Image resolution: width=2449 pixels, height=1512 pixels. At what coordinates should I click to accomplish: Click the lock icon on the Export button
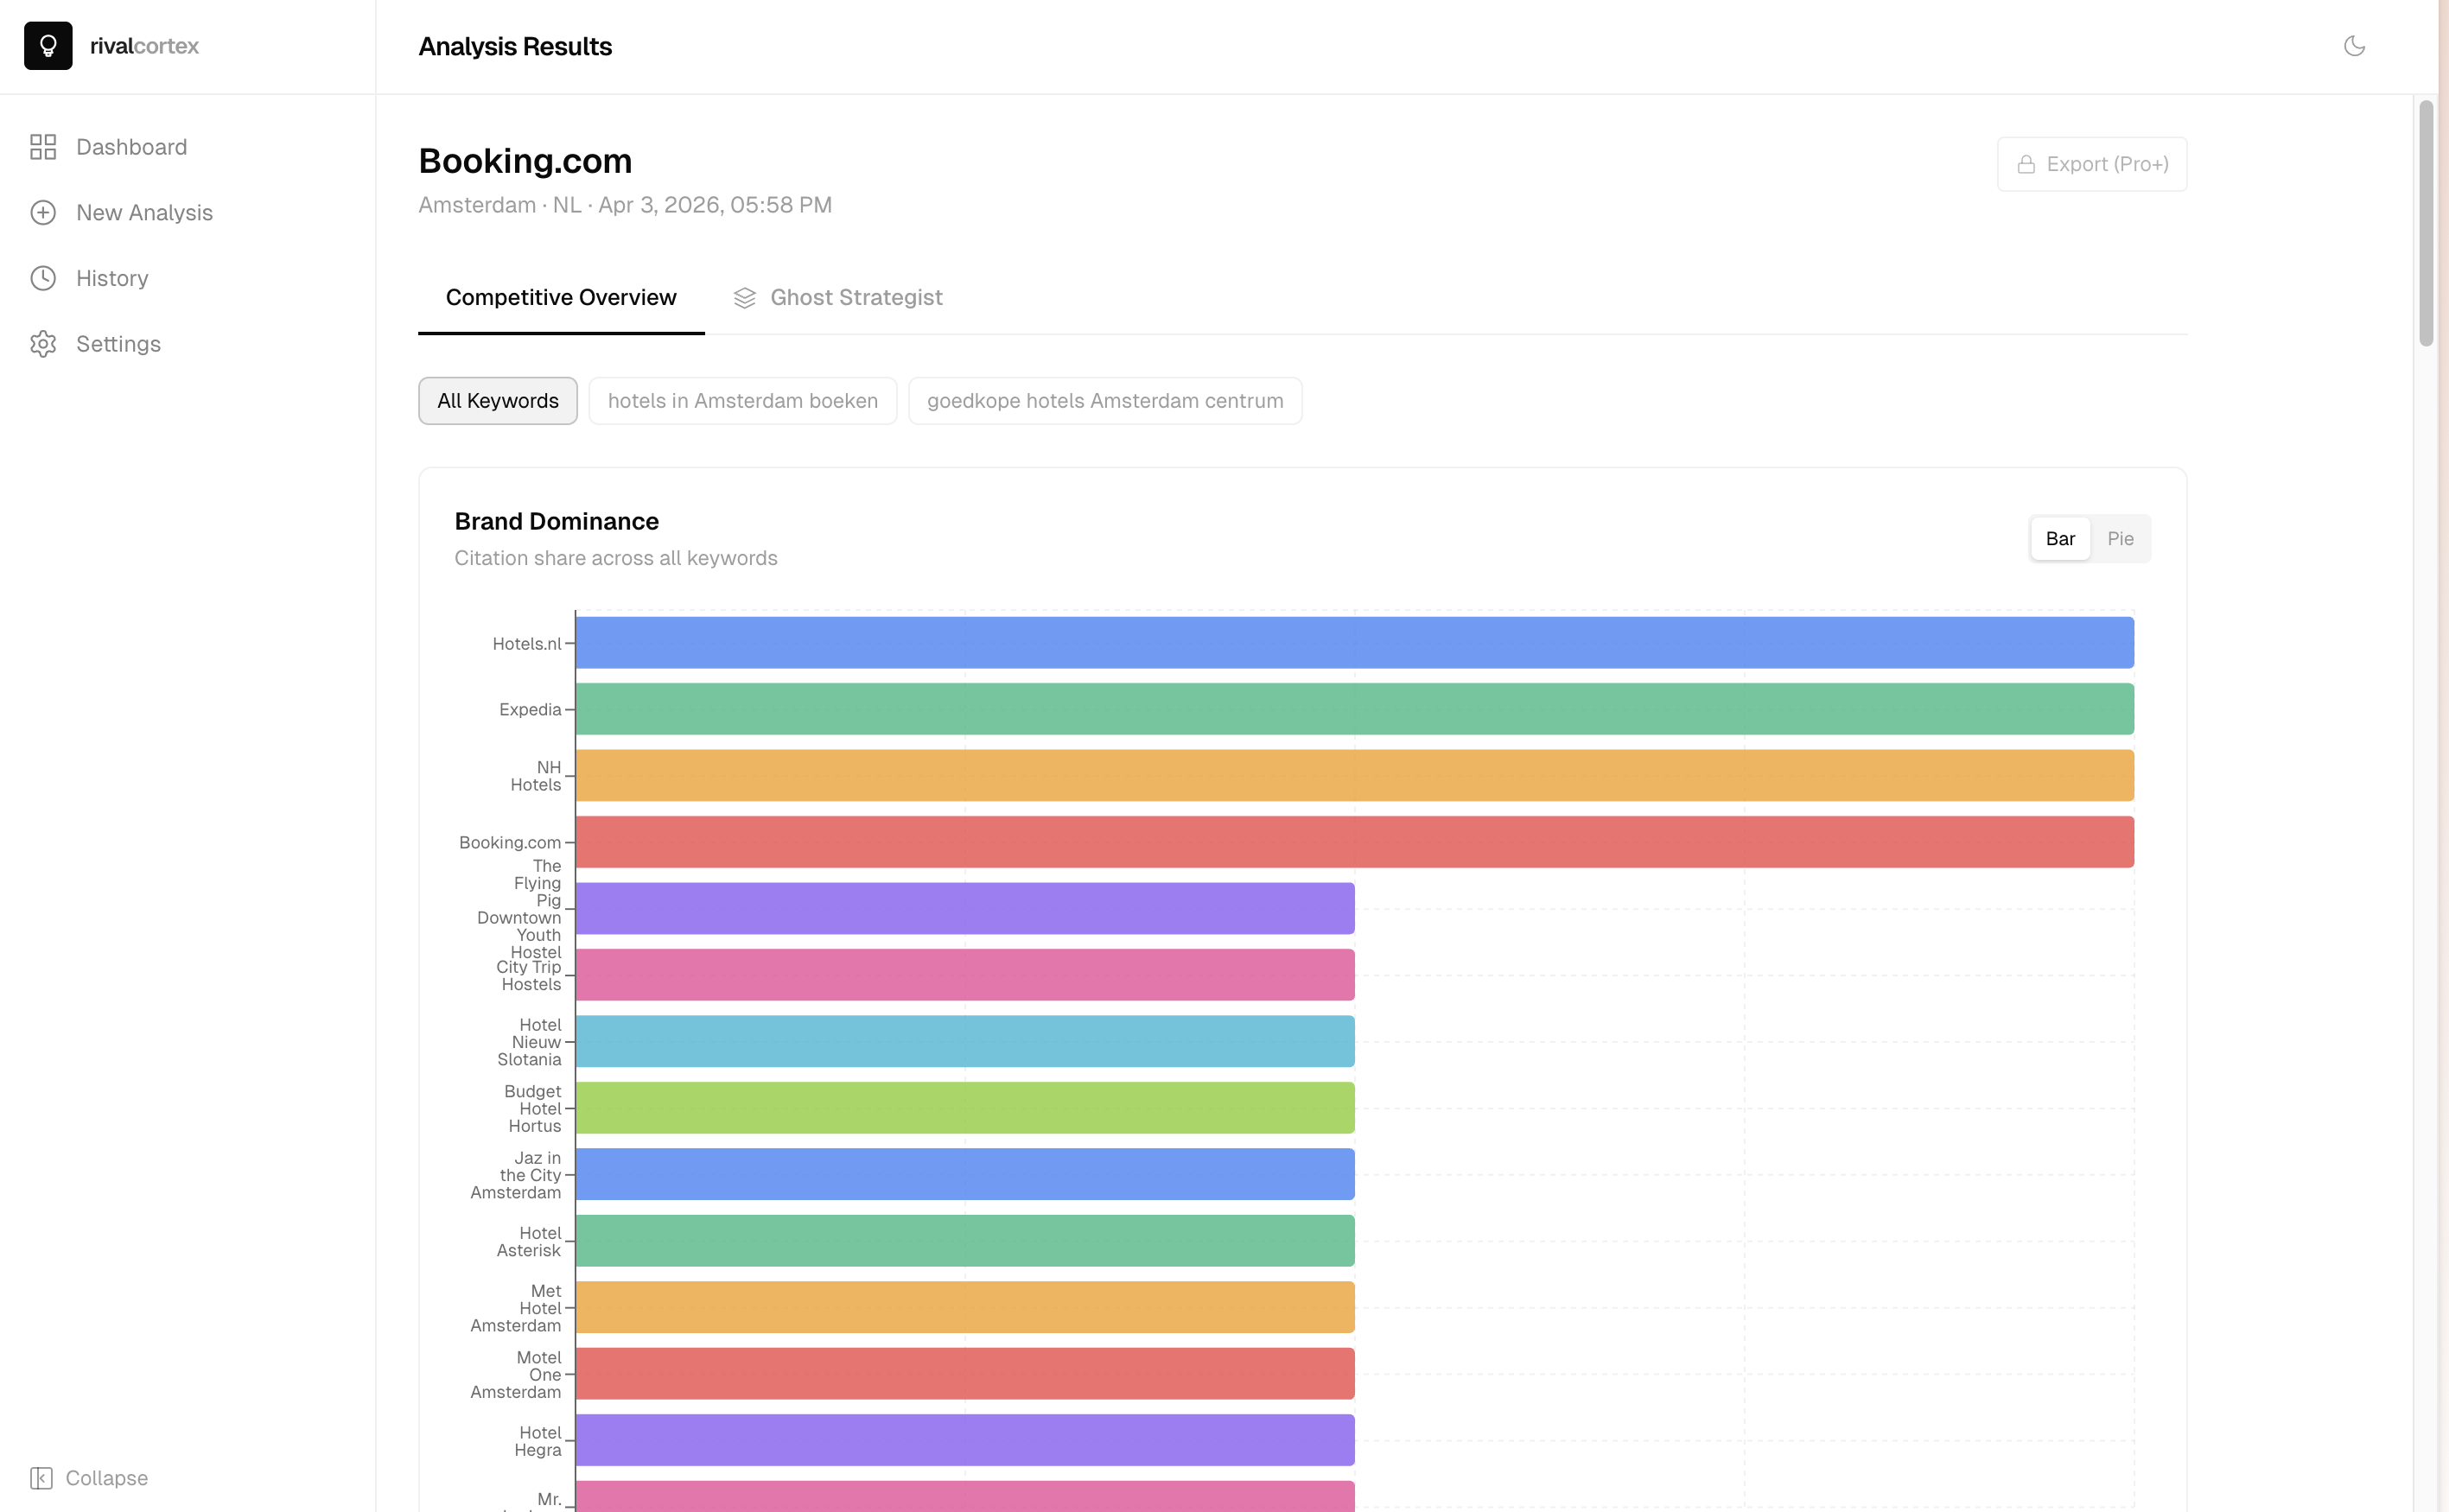tap(2026, 164)
